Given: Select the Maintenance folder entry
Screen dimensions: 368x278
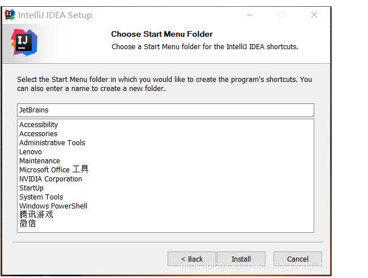Looking at the screenshot, I should coord(40,161).
